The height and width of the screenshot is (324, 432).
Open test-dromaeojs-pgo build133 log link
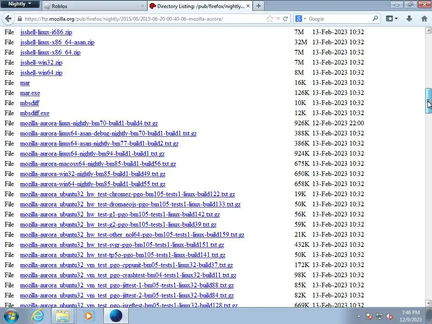pyautogui.click(x=130, y=205)
